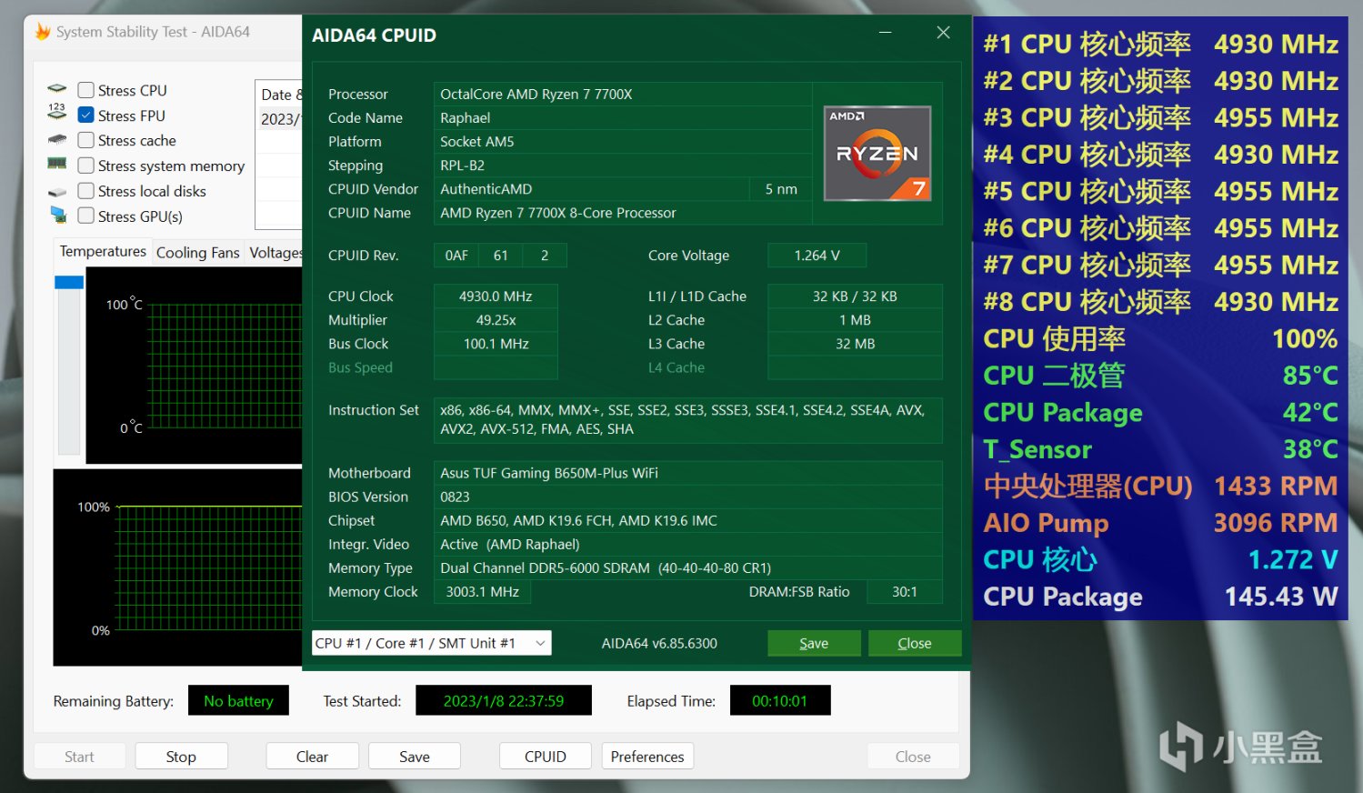Click the Memory Clock value 3003.1 MHz
The height and width of the screenshot is (793, 1363).
tap(482, 591)
